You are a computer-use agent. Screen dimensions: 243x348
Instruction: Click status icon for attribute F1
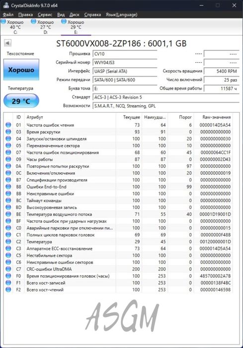point(8,283)
